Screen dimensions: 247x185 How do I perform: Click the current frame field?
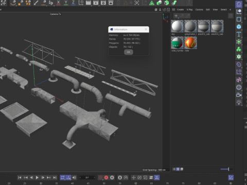[x=87, y=178]
